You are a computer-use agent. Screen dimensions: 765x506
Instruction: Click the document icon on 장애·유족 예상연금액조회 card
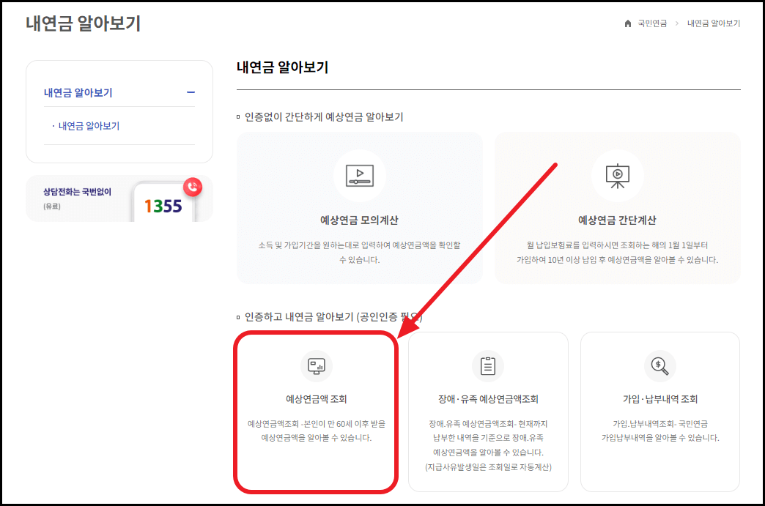[487, 366]
